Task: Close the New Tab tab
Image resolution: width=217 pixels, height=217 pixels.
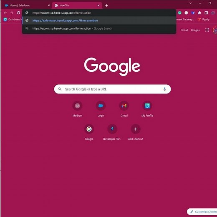Action: 98,5
